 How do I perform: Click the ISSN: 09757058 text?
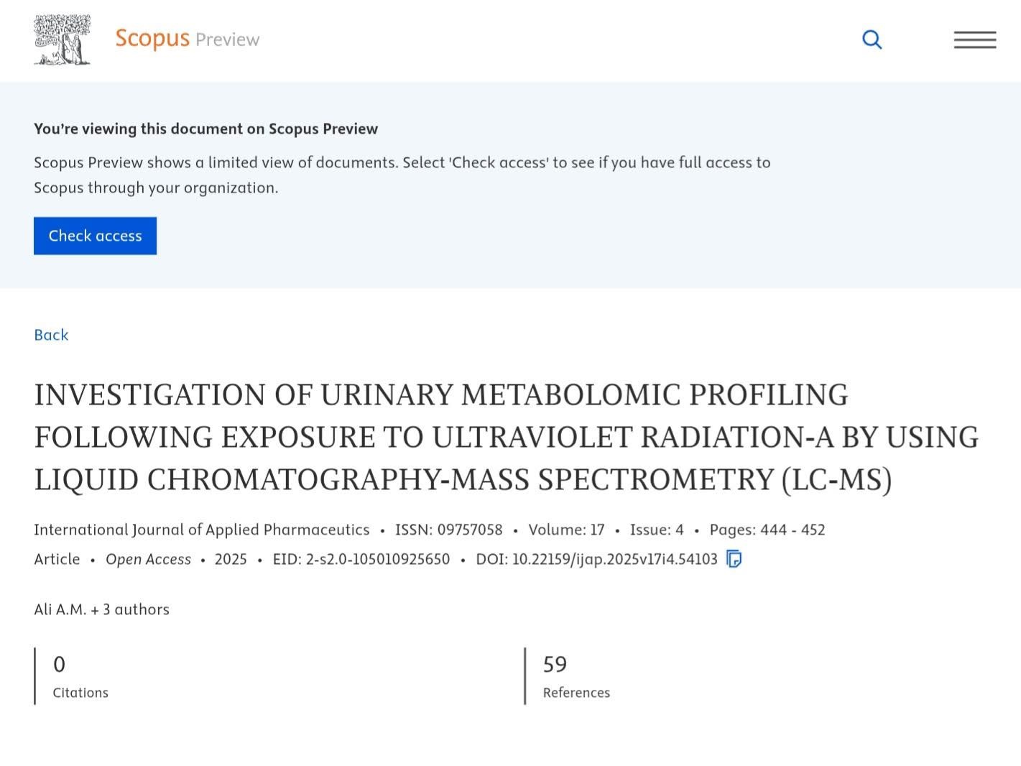click(x=448, y=530)
